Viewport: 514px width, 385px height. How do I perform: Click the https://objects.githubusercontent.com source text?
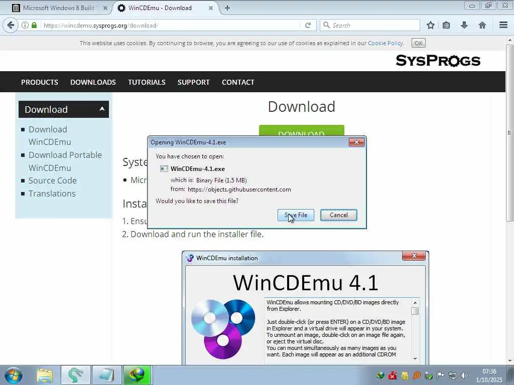[239, 189]
